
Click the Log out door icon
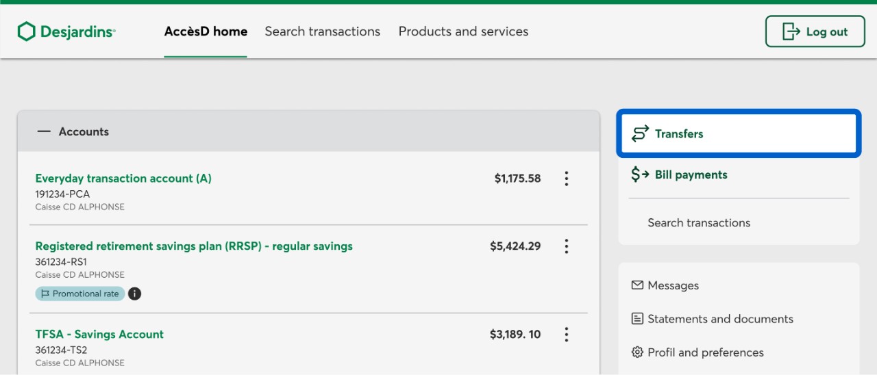791,31
